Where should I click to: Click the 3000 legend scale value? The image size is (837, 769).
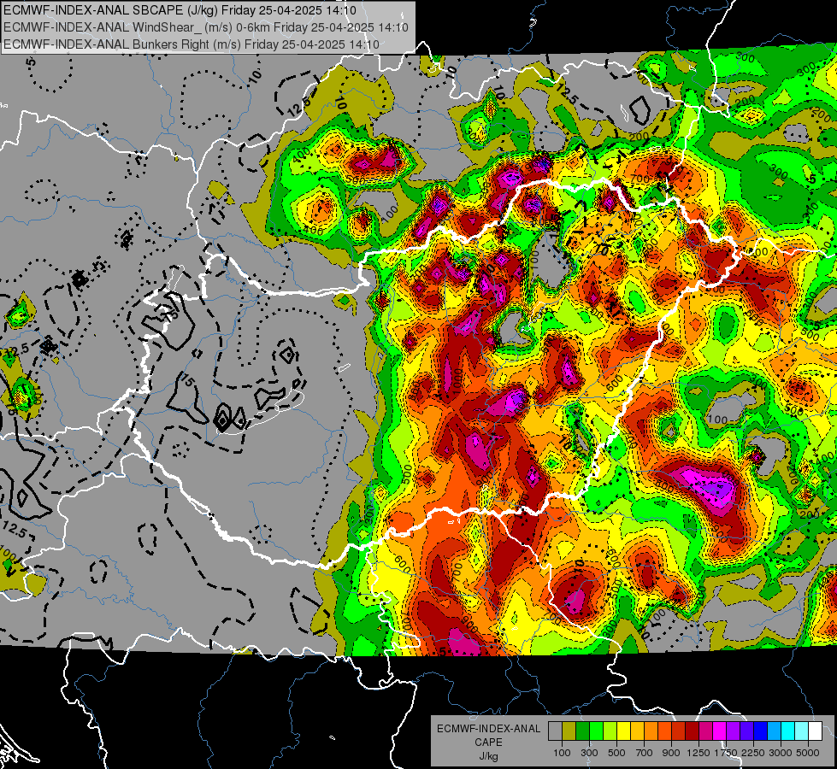point(781,753)
